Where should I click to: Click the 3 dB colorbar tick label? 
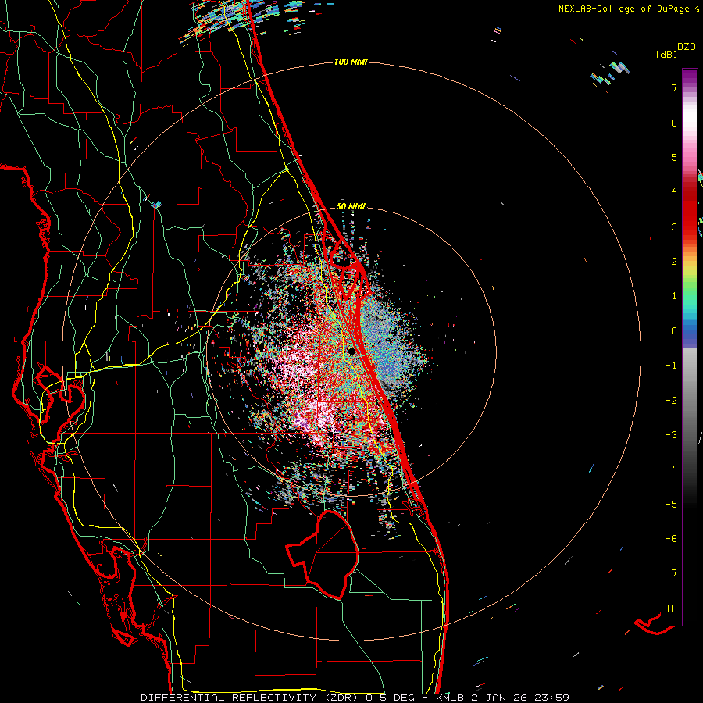[674, 227]
